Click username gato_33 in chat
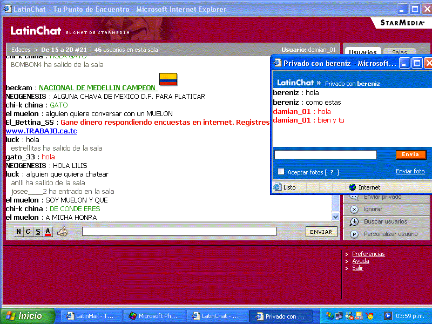The height and width of the screenshot is (324, 432). [x=21, y=157]
